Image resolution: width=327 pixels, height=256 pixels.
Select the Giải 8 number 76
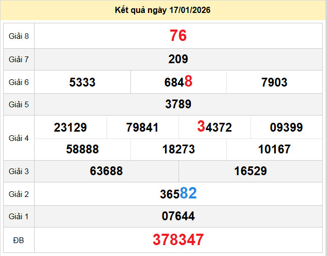point(178,36)
